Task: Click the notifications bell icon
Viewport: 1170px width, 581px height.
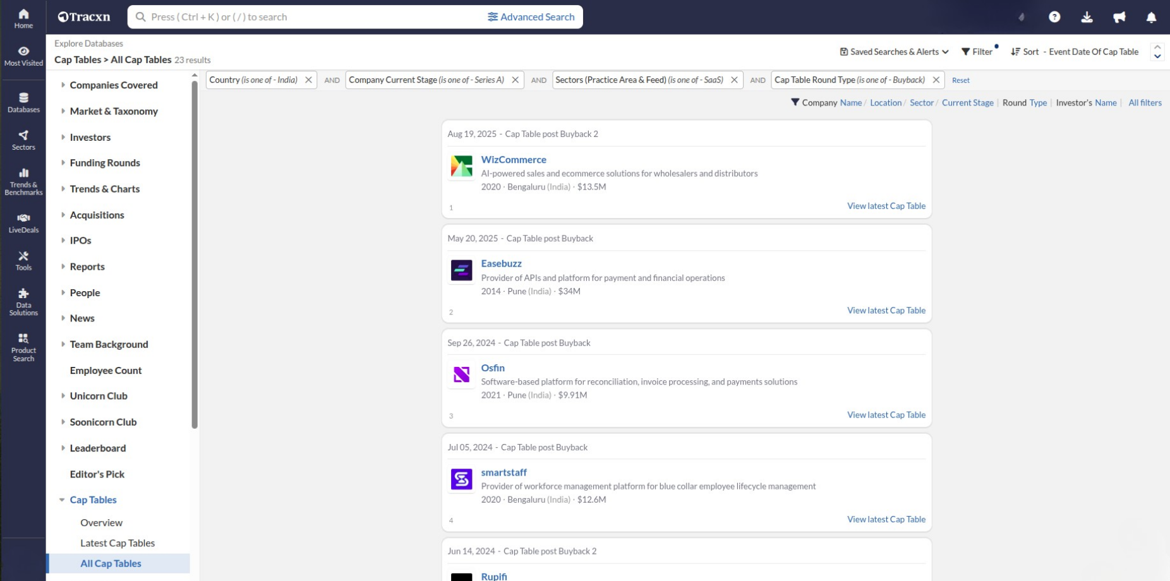Action: tap(1151, 17)
